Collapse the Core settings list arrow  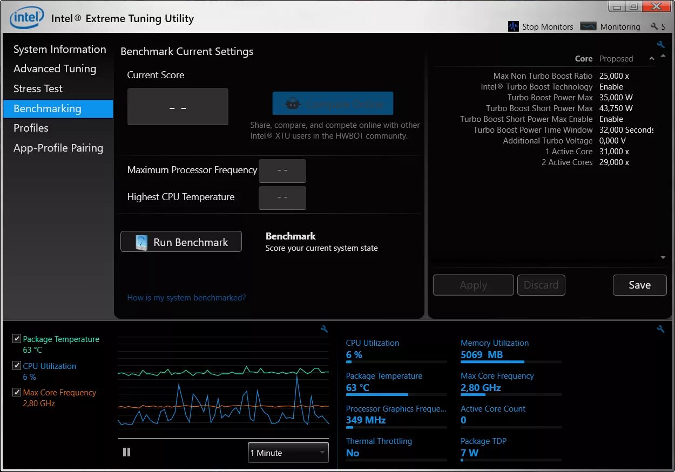651,59
